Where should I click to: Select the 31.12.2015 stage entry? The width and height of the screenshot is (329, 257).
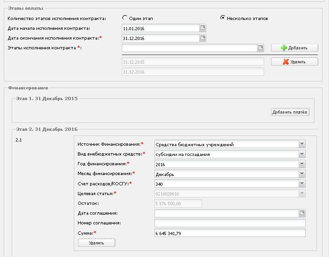(193, 62)
